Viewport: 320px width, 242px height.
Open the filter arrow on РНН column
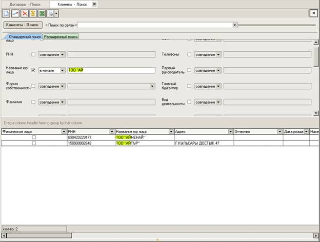pos(111,132)
